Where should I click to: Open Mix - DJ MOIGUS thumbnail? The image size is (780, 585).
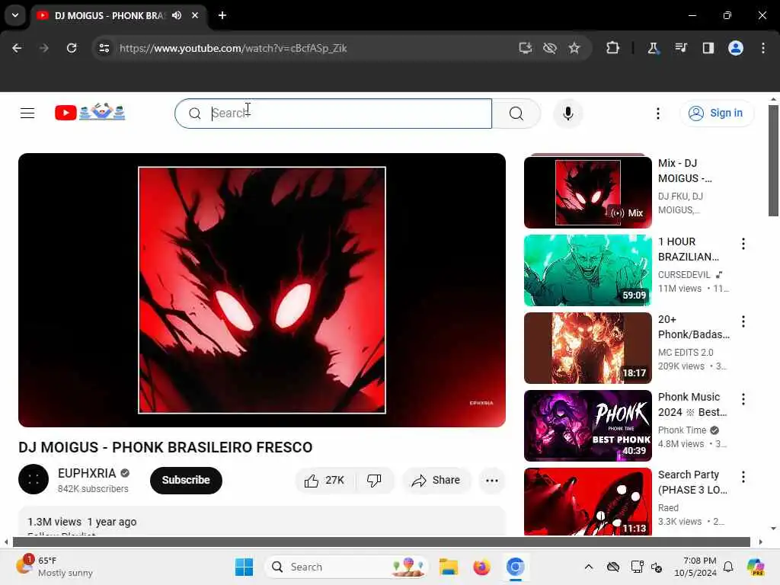point(587,193)
